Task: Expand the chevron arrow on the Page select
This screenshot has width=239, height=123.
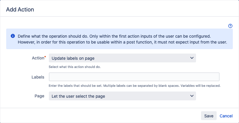Action: (192, 96)
